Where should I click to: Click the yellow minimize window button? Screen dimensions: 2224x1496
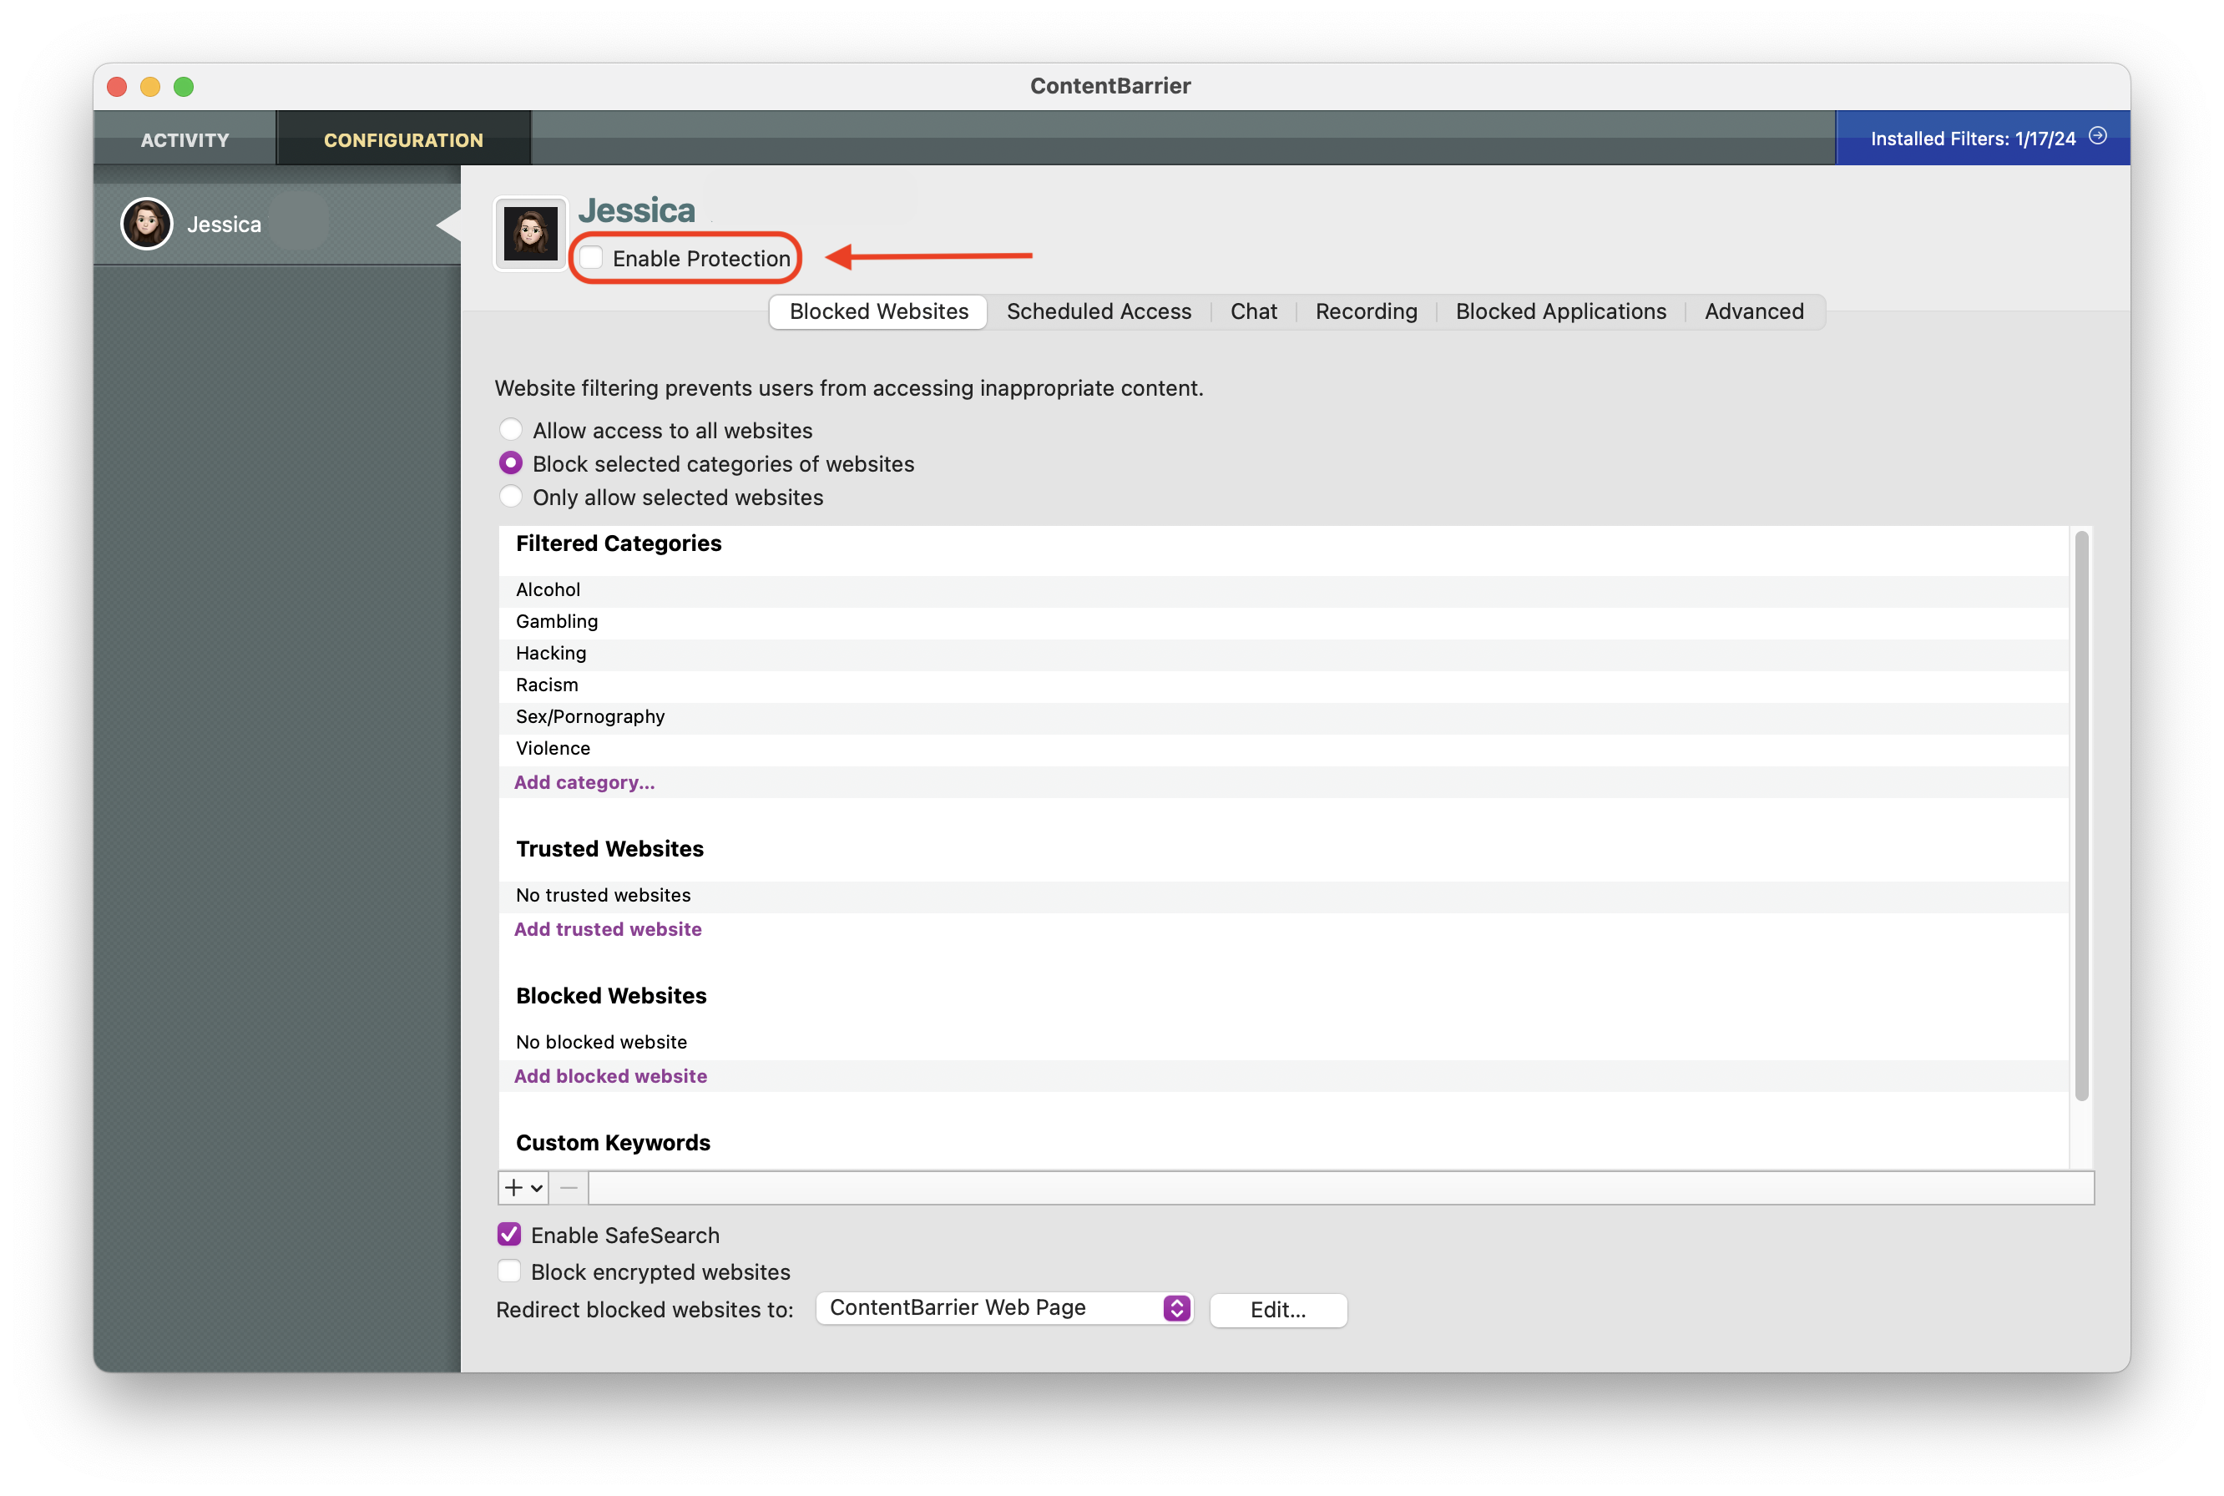[x=149, y=87]
